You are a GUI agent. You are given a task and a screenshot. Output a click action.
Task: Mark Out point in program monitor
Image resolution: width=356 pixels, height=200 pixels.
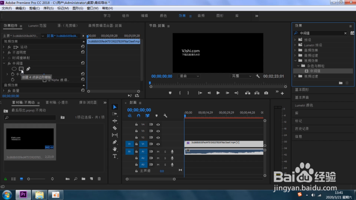[x=188, y=93]
